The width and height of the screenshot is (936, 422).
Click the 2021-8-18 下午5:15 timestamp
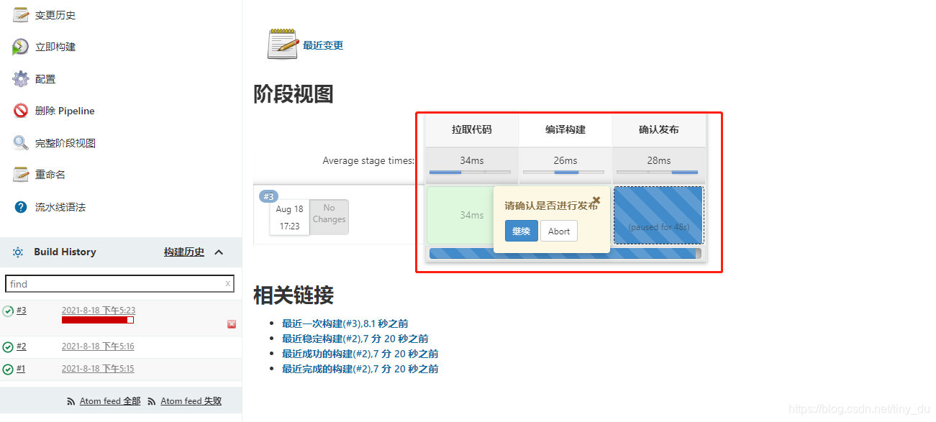point(98,369)
